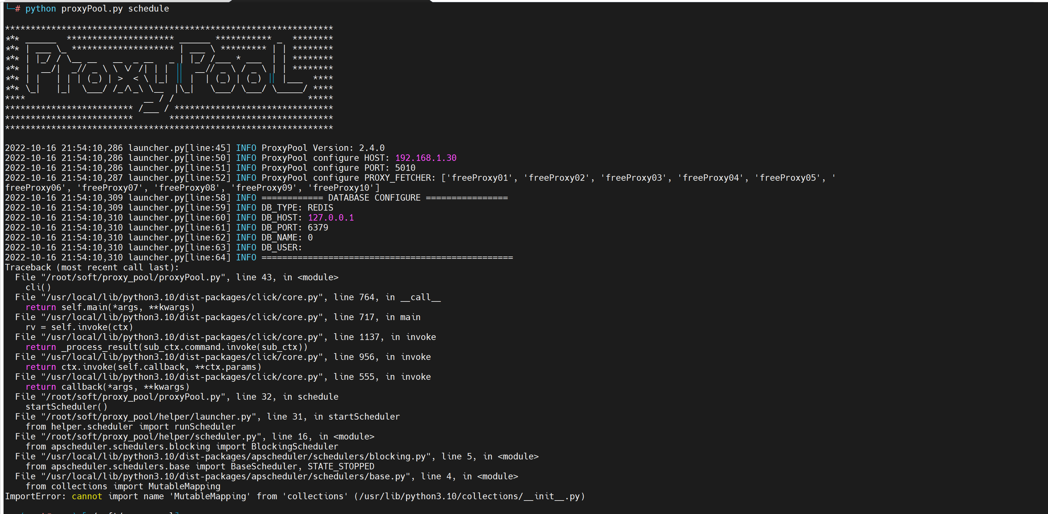The height and width of the screenshot is (514, 1048).
Task: Click the DB_PORT value 6379
Action: (x=317, y=228)
